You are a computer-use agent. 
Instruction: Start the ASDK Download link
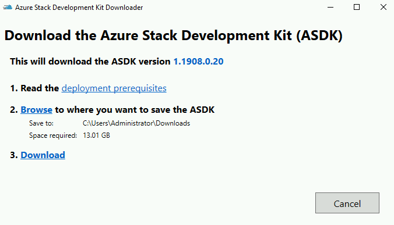[x=43, y=155]
